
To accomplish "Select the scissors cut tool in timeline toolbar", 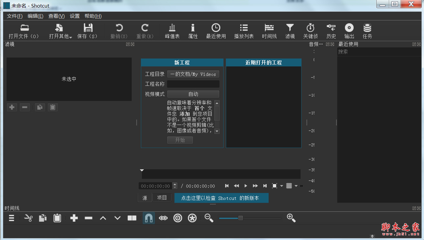I will coord(28,218).
